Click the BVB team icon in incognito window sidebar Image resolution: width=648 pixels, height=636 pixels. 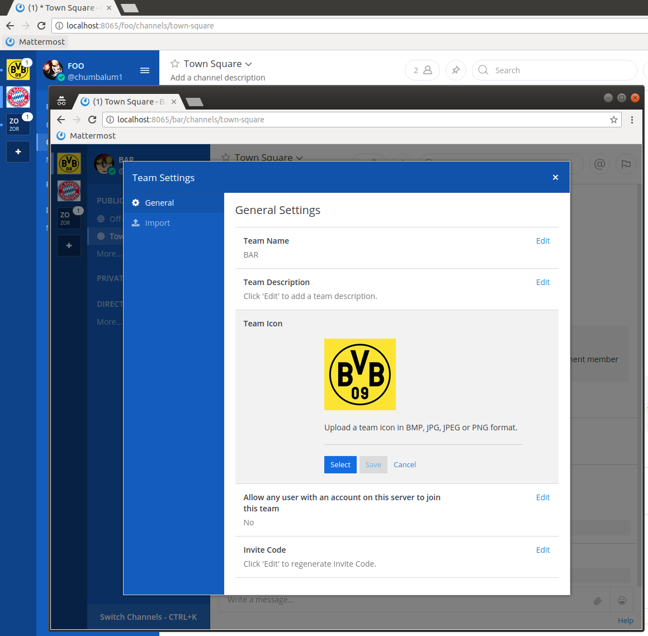tap(69, 163)
